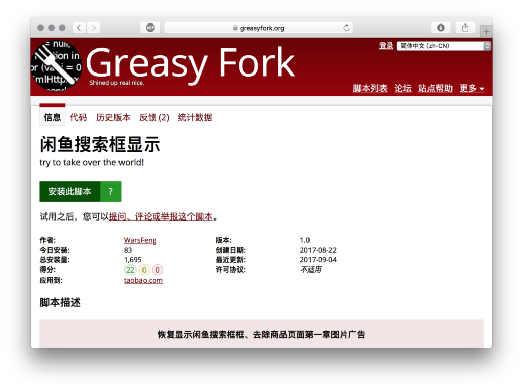Switch to the 代码 tab

click(78, 117)
